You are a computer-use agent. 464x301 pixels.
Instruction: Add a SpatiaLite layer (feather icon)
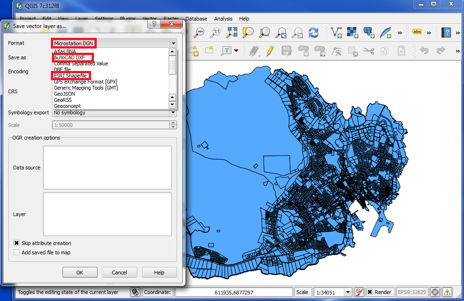(x=385, y=33)
